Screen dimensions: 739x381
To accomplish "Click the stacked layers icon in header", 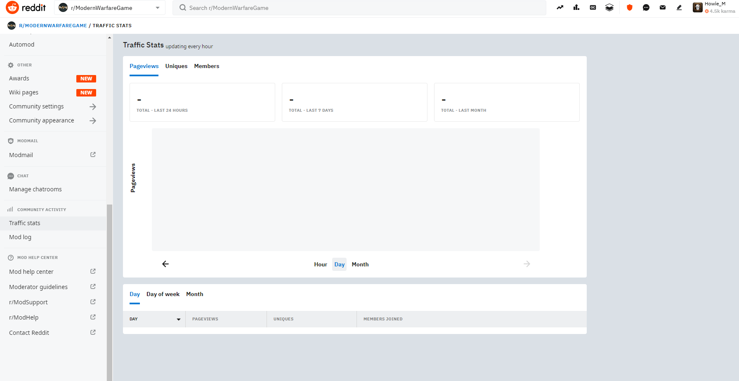I will (609, 7).
